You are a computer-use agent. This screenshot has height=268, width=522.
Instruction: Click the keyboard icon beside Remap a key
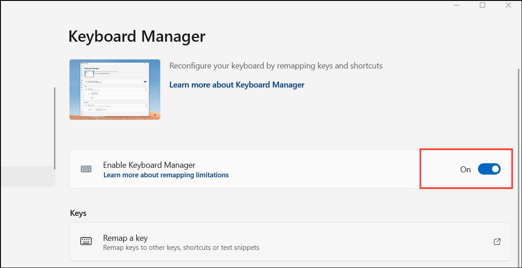coord(86,241)
